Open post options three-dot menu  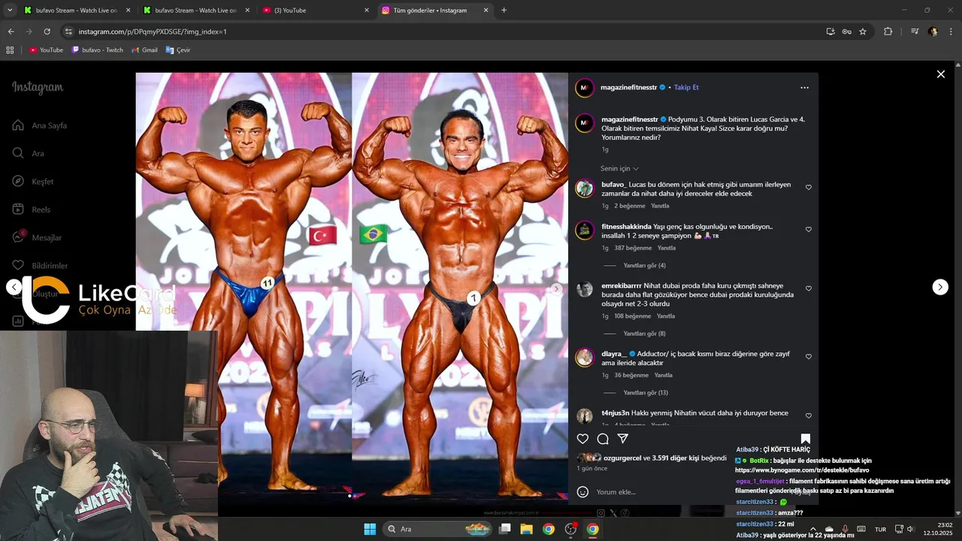coord(804,87)
